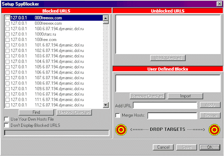Click the OK button
The image size is (224, 156).
pyautogui.click(x=210, y=147)
